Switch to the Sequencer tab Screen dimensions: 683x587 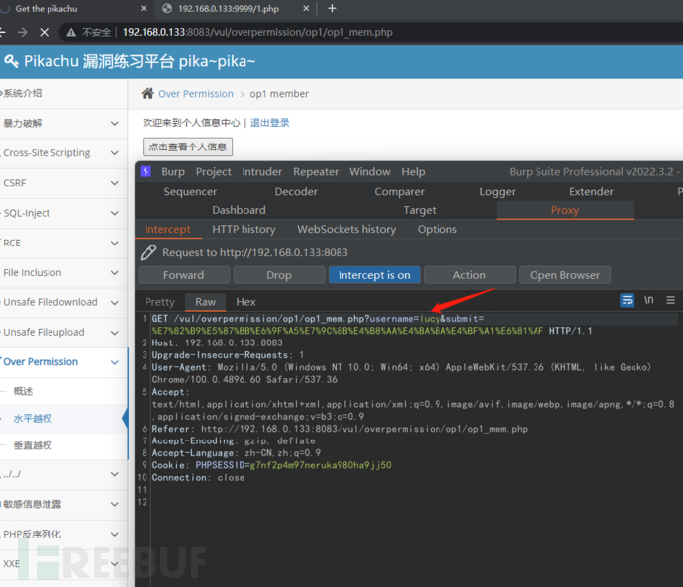pos(190,192)
